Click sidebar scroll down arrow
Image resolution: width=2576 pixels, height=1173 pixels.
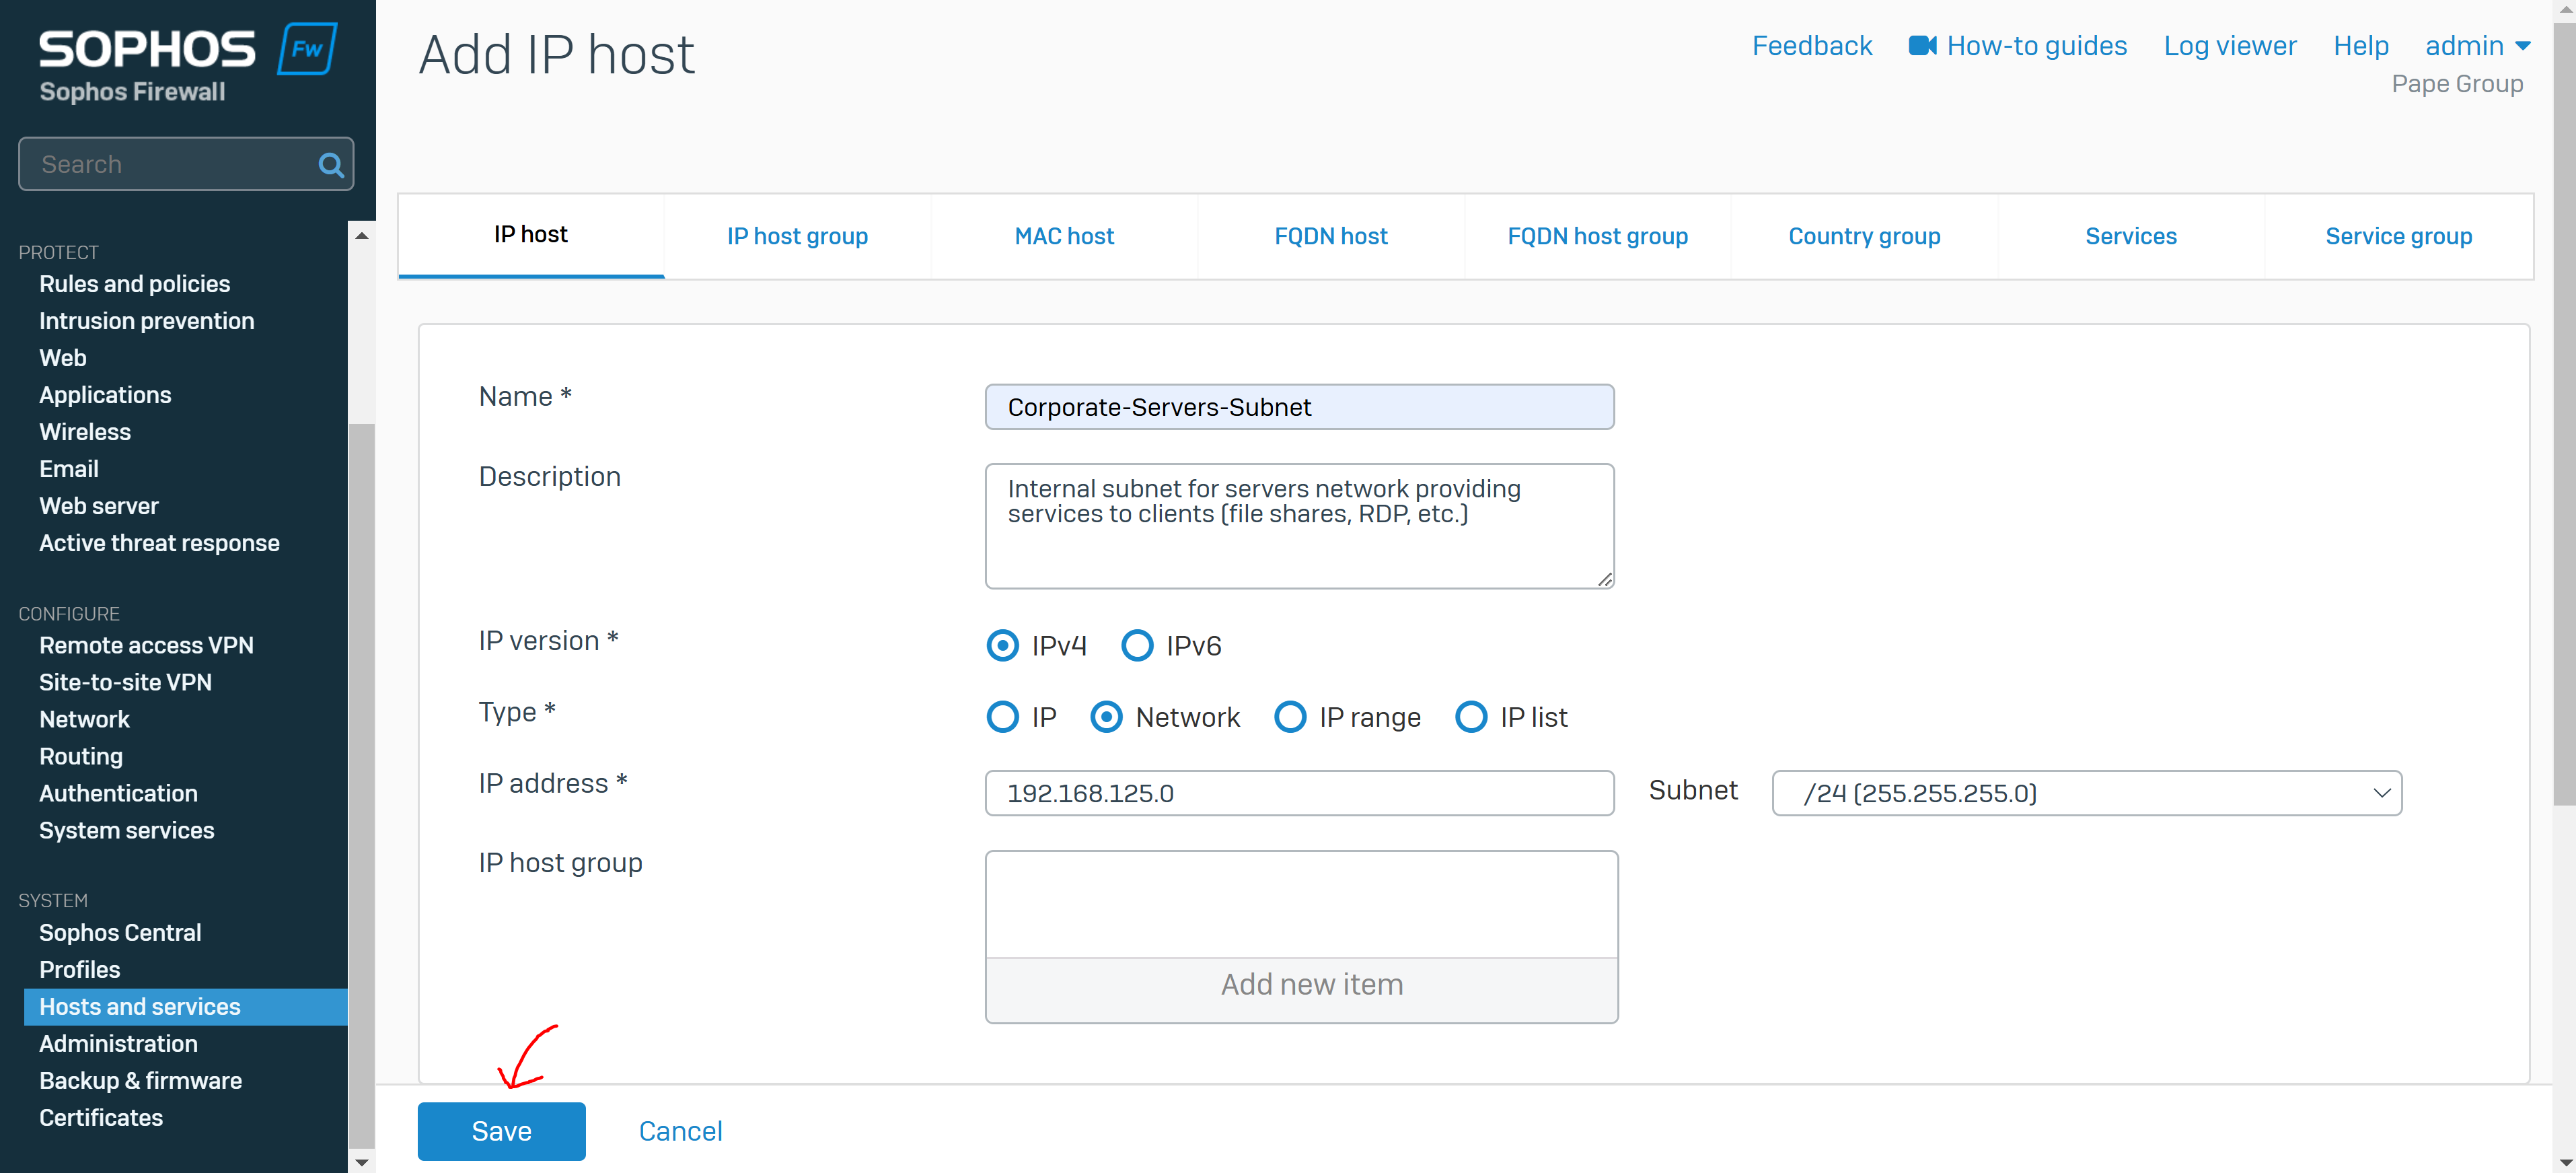click(362, 1161)
